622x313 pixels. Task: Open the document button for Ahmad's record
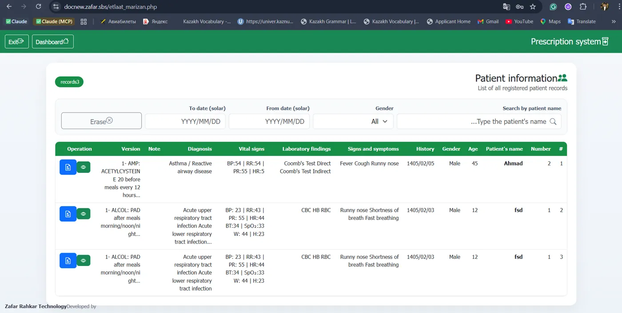point(68,167)
